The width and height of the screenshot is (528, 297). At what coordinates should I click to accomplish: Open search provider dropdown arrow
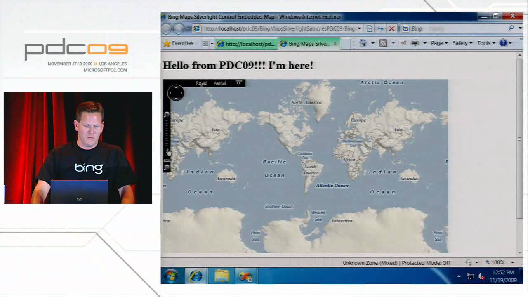tap(520, 28)
